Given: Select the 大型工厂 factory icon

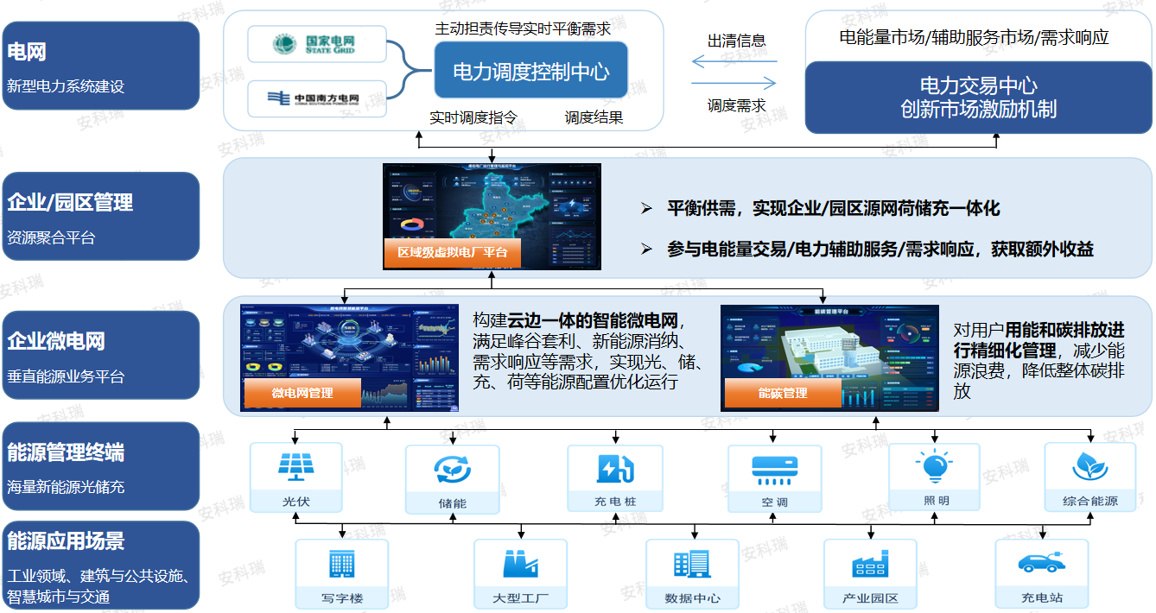Looking at the screenshot, I should [520, 565].
